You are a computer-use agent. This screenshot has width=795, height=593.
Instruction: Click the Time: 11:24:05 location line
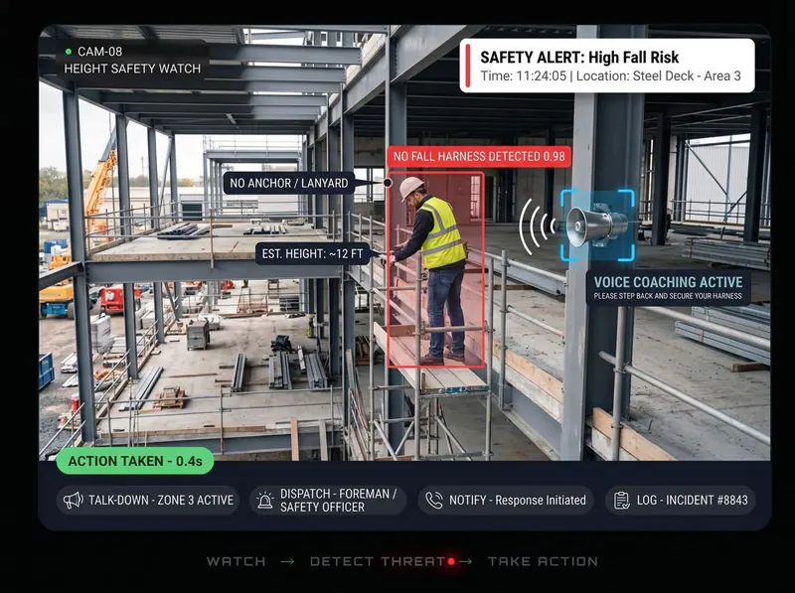point(610,76)
